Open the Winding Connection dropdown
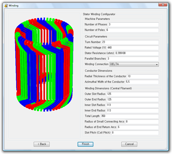The height and width of the screenshot is (154, 172). (x=134, y=64)
